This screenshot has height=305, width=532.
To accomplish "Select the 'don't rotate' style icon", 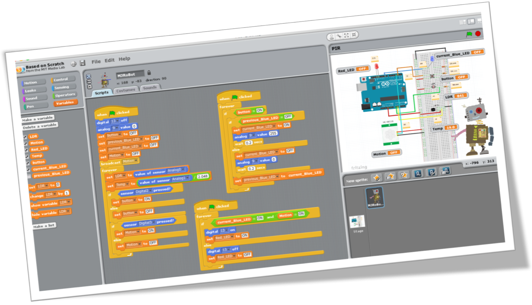I will tap(89, 87).
